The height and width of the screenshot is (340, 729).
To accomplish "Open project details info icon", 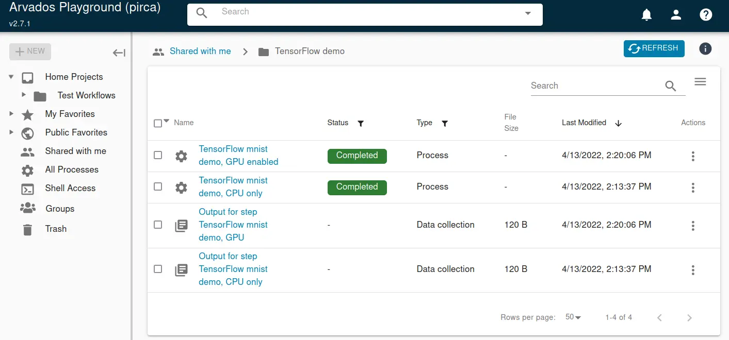I will [x=705, y=49].
